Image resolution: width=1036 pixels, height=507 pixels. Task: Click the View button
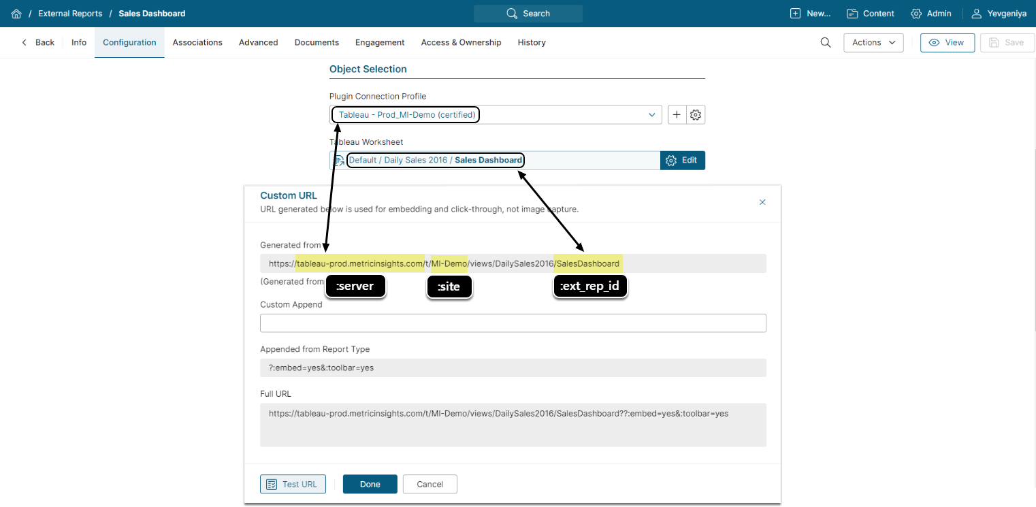point(948,42)
